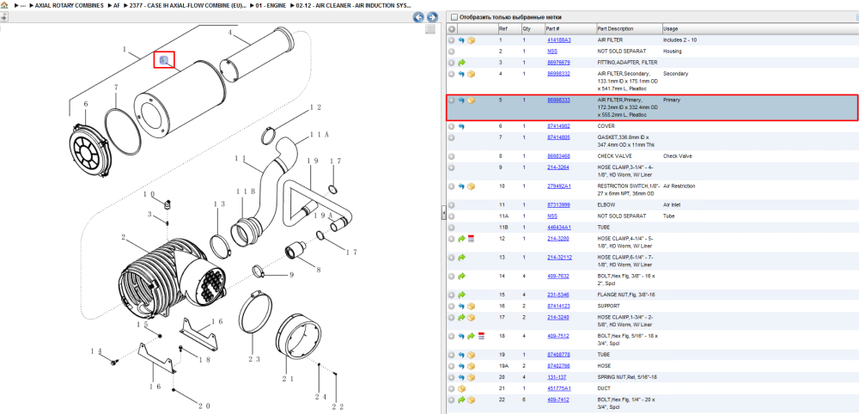This screenshot has width=859, height=414.
Task: Open the previous diagram with the back arrow
Action: tap(418, 17)
